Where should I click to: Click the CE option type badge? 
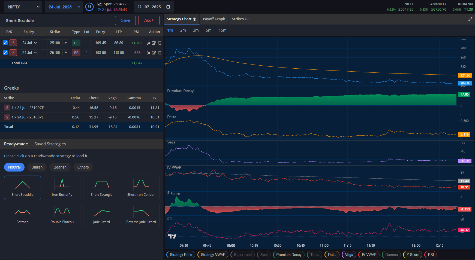76,43
